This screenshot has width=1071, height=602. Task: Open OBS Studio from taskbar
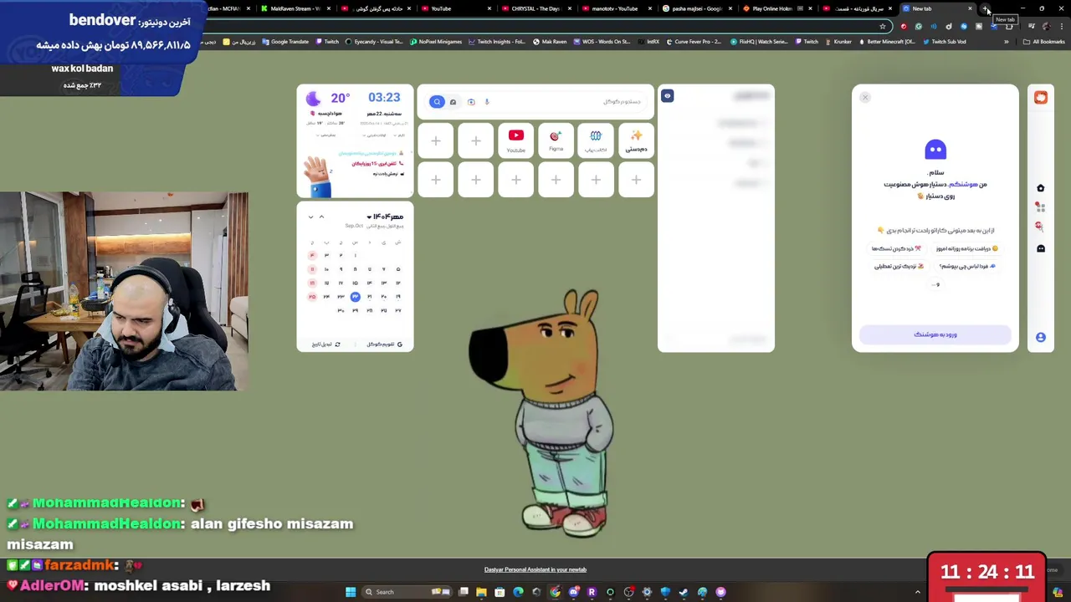click(x=628, y=592)
